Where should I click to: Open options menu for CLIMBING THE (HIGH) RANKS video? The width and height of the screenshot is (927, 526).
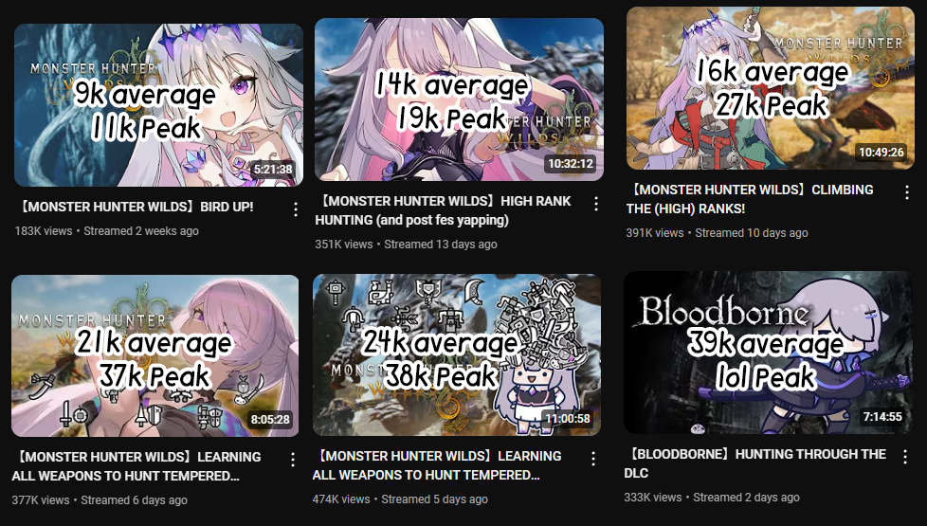[x=907, y=192]
